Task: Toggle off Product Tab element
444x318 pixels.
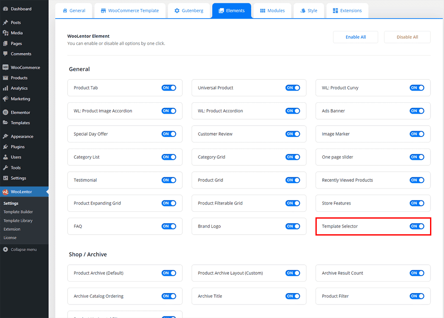Action: (169, 88)
